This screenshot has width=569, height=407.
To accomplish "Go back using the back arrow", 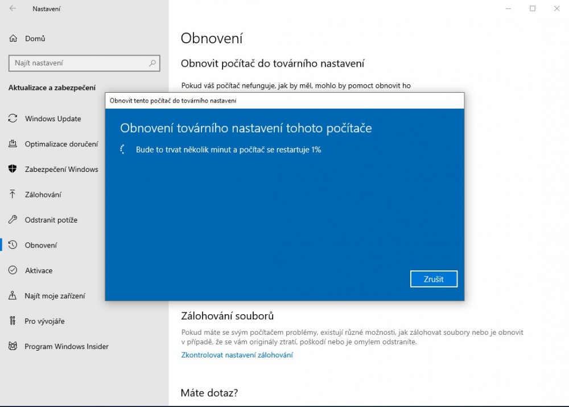I will pos(13,9).
